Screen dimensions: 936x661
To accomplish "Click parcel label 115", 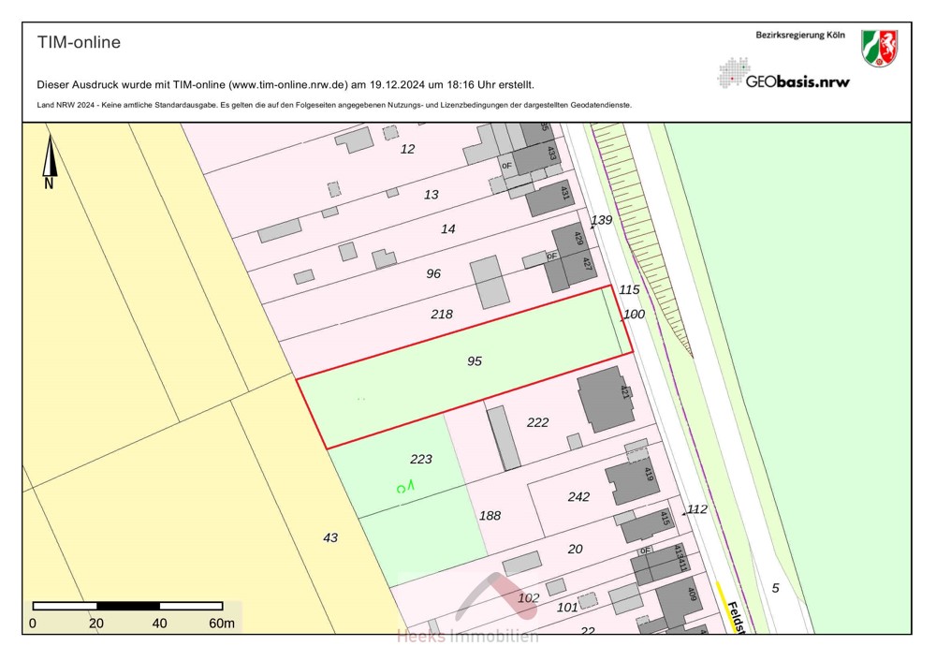I will 629,289.
